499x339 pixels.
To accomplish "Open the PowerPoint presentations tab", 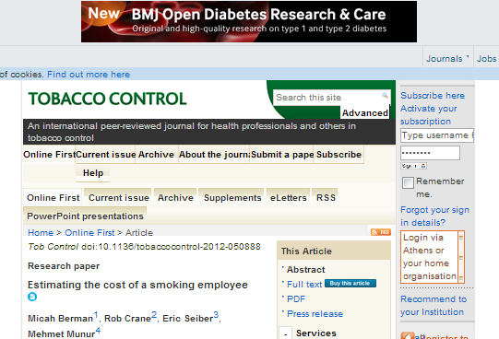I will [85, 216].
